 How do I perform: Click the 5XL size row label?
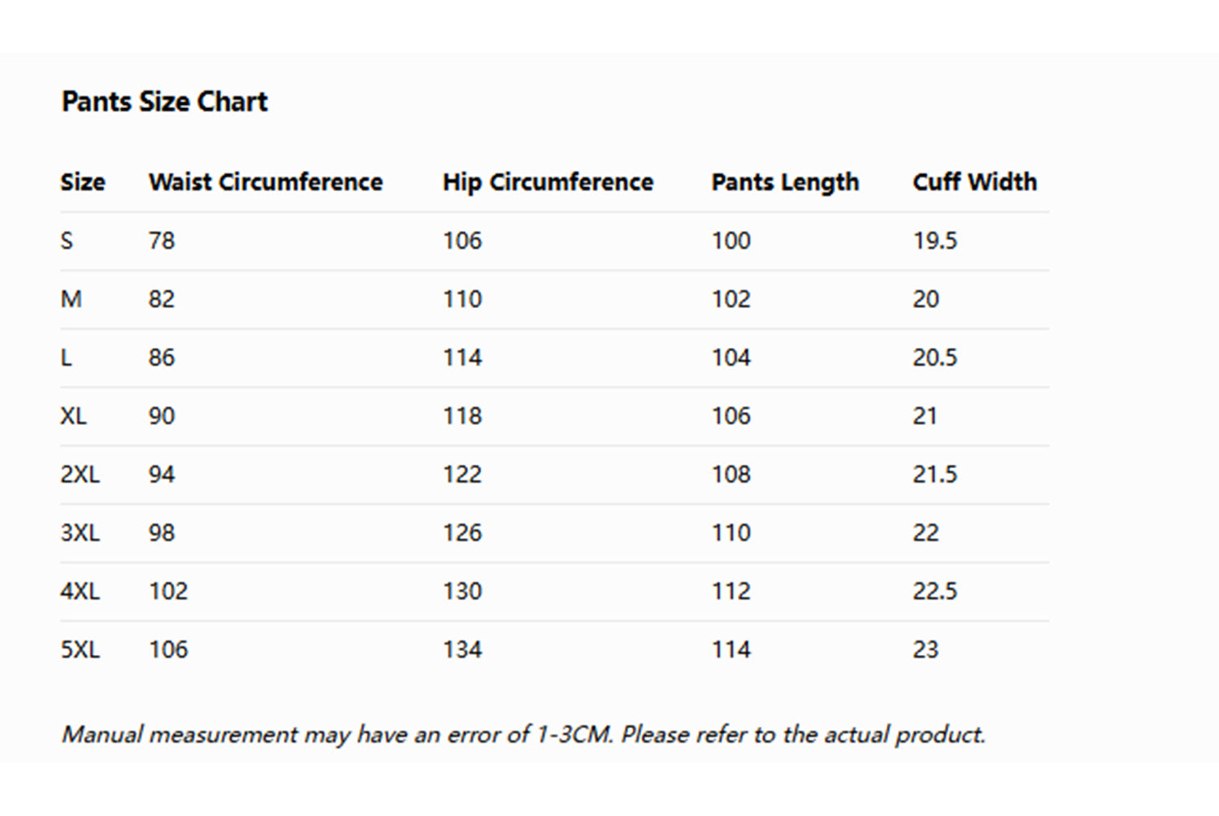(80, 649)
